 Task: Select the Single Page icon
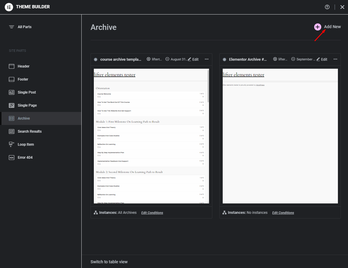point(12,105)
